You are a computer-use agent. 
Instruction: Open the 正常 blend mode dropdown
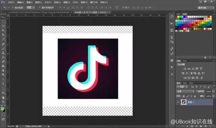point(185,91)
